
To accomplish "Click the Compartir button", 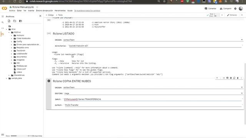I will pos(226,8).
